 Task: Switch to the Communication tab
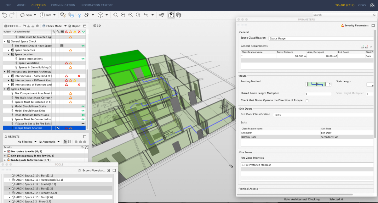pyautogui.click(x=63, y=5)
